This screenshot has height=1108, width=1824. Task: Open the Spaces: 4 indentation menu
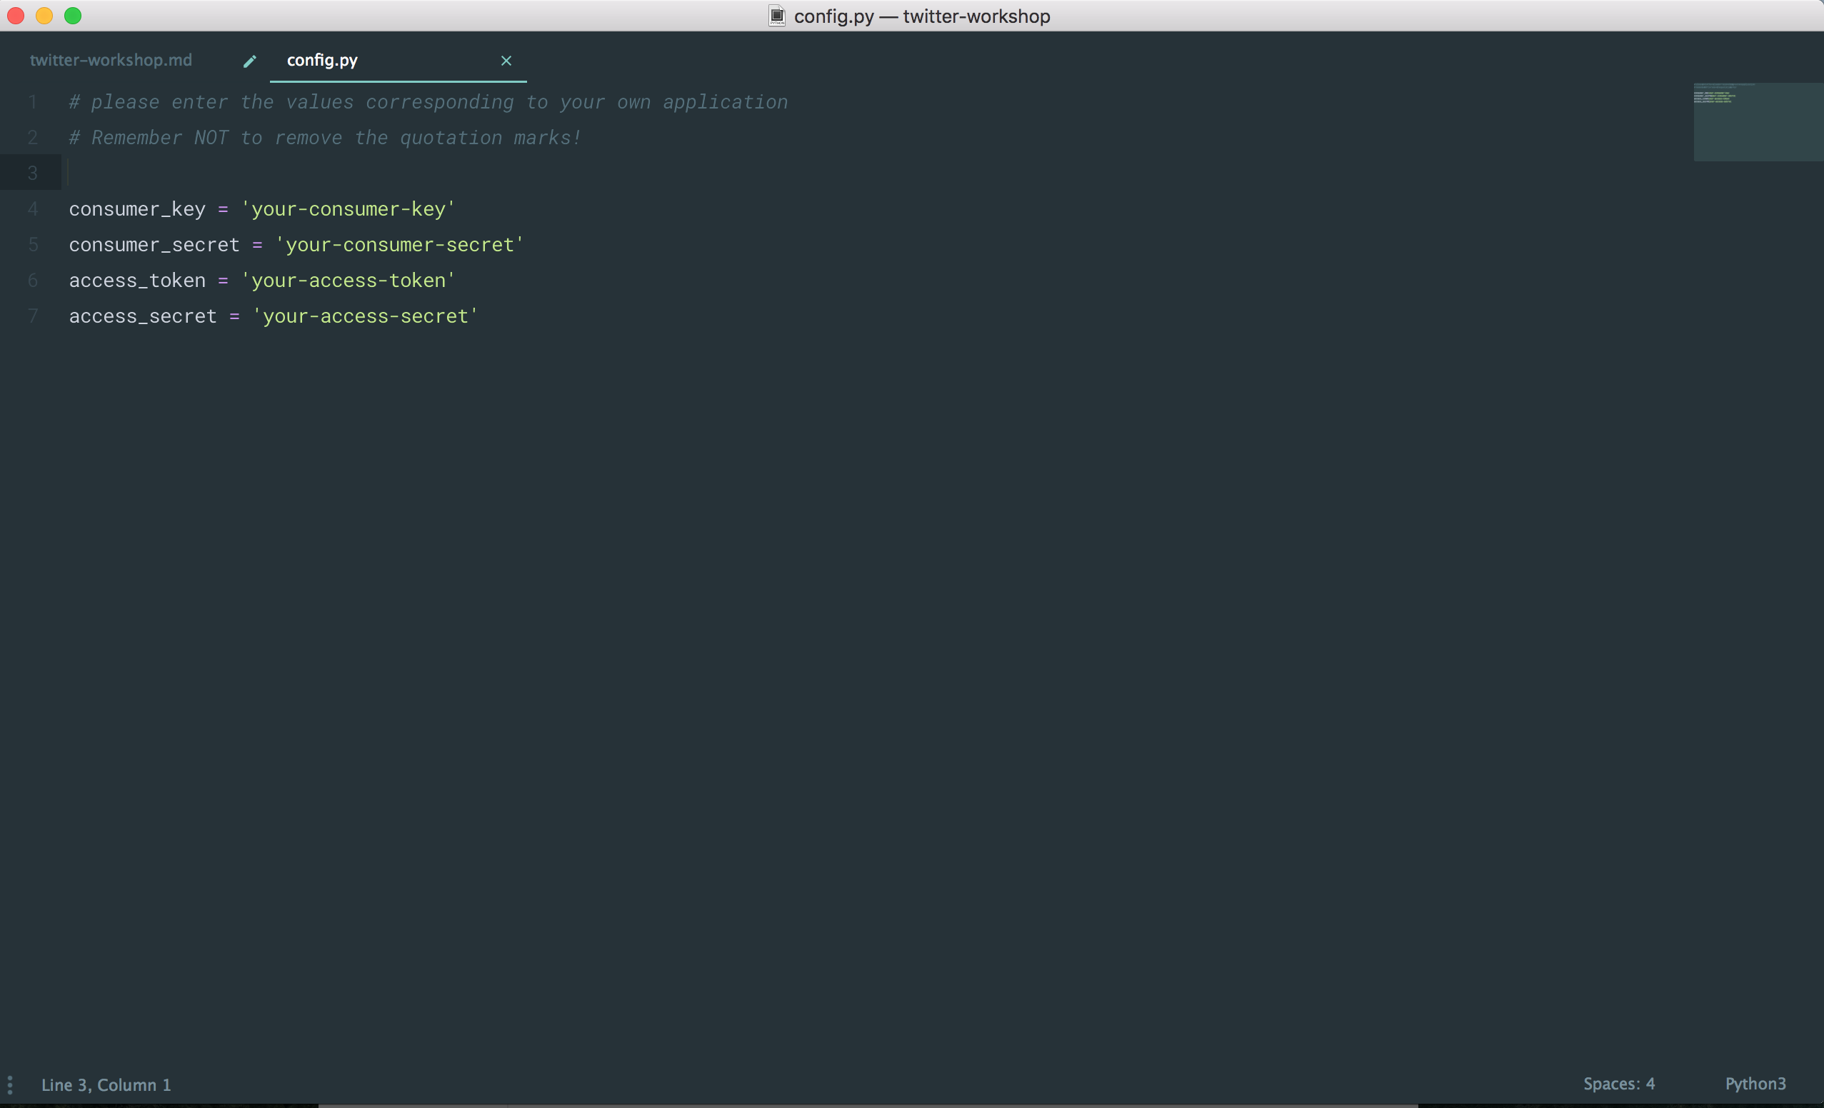[x=1618, y=1084]
